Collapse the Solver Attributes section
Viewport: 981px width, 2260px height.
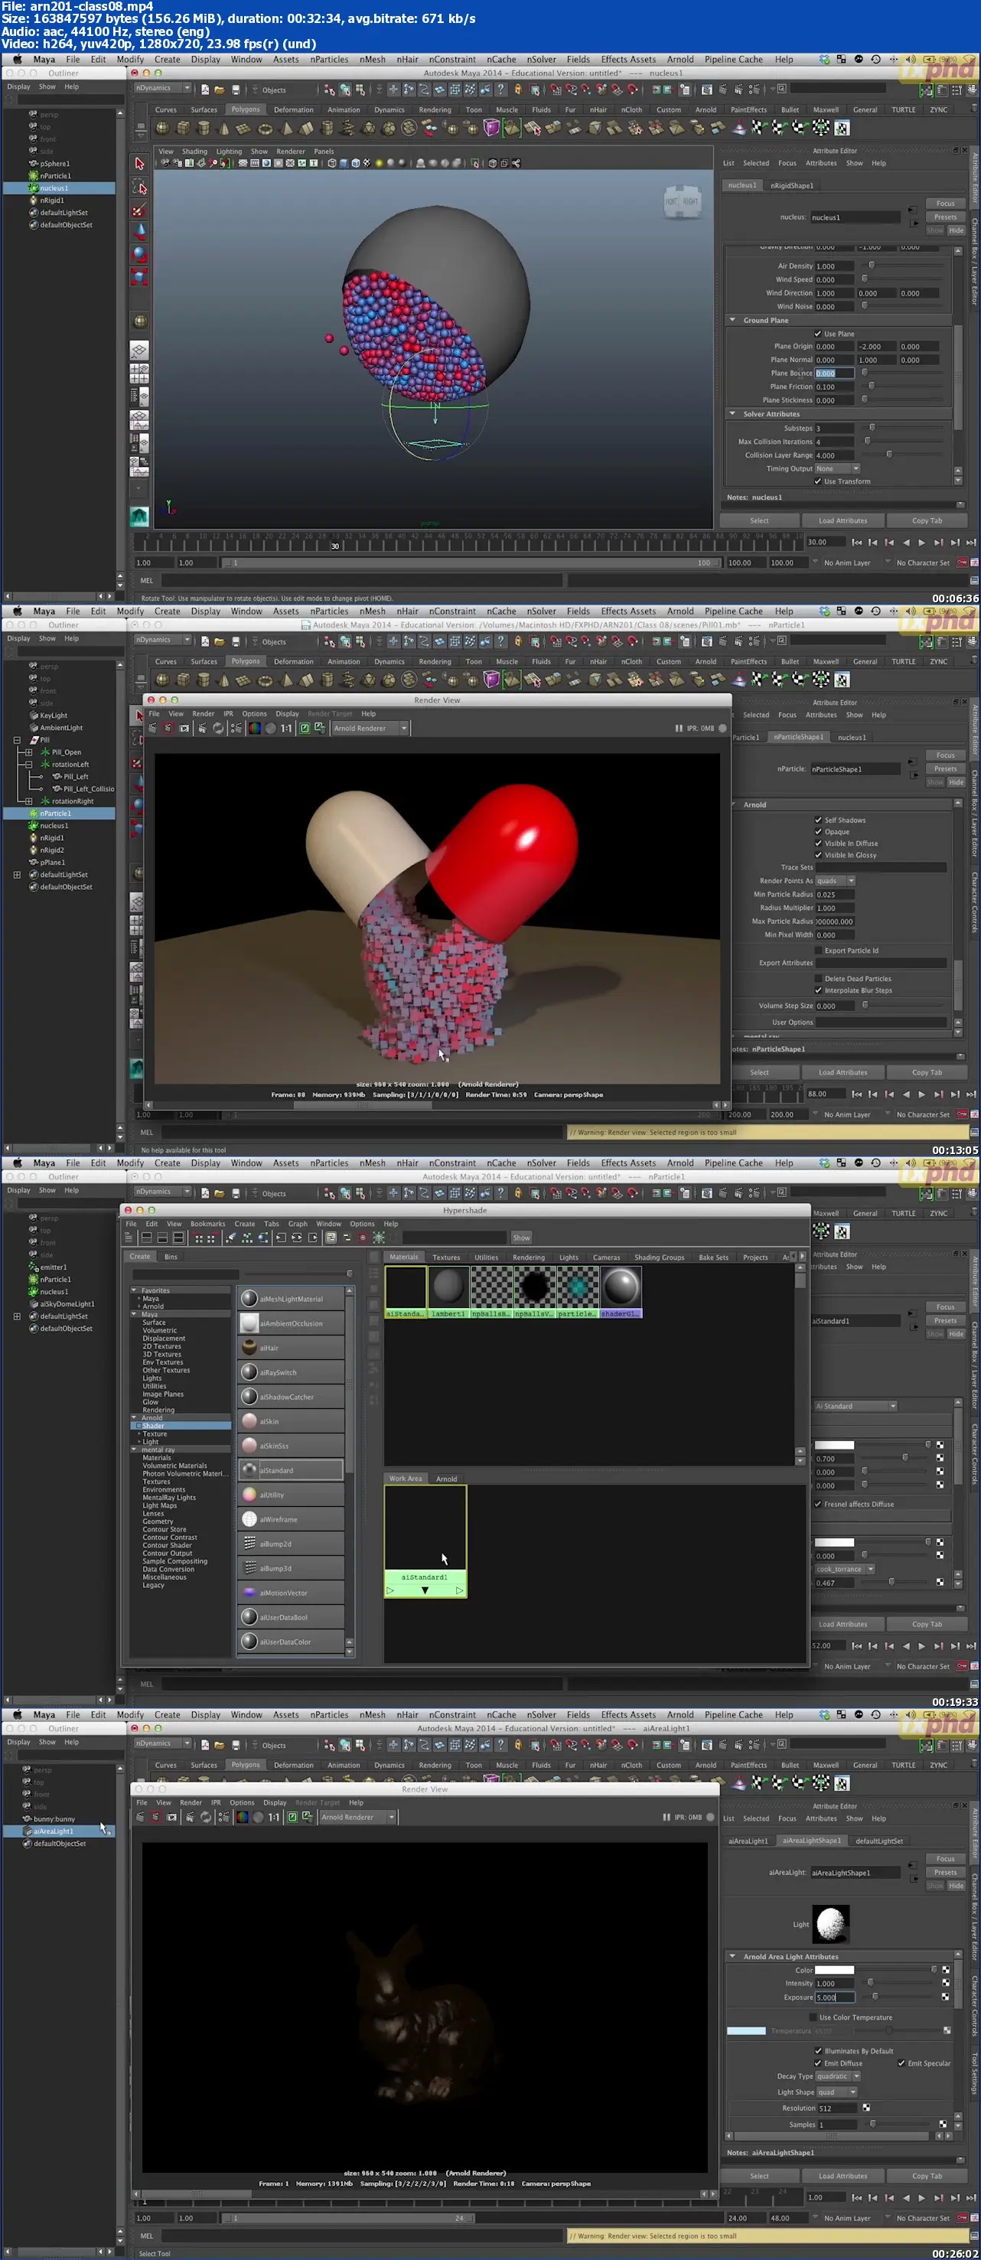click(x=732, y=414)
